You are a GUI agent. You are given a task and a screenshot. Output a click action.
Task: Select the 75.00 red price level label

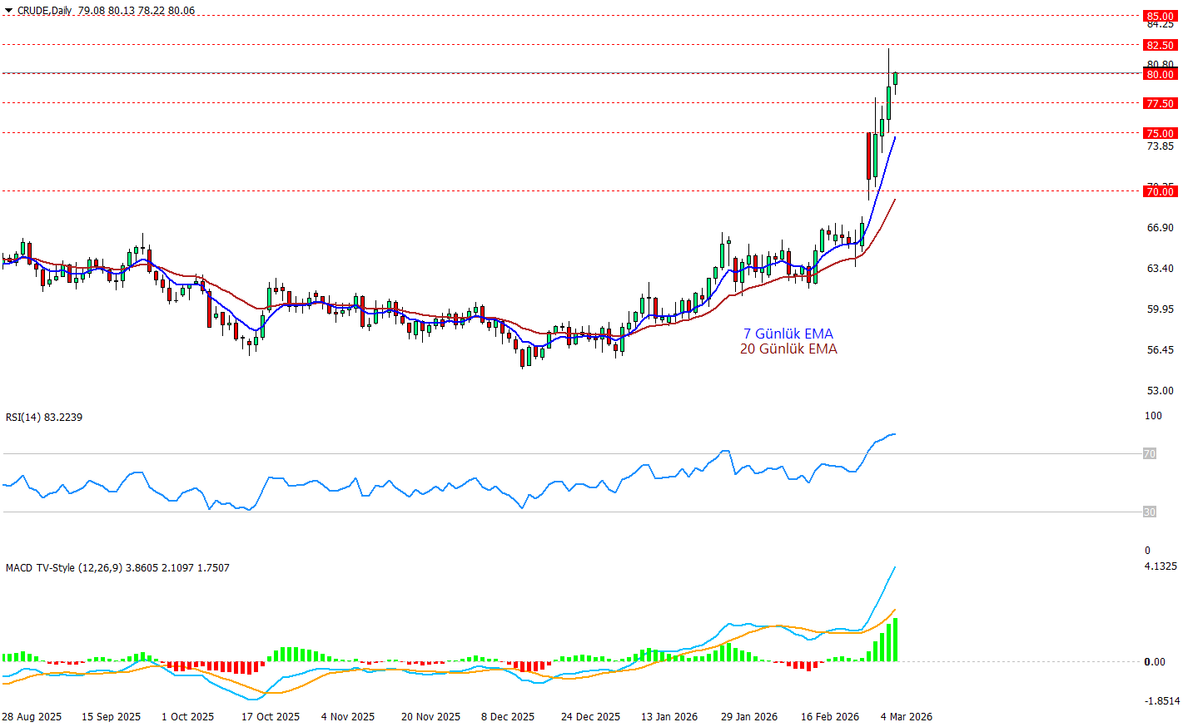tap(1160, 133)
